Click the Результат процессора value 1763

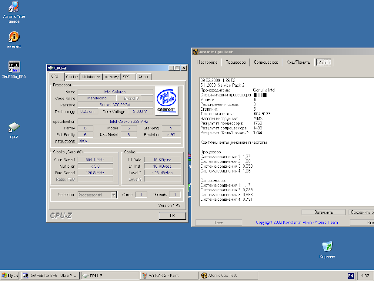pos(258,123)
